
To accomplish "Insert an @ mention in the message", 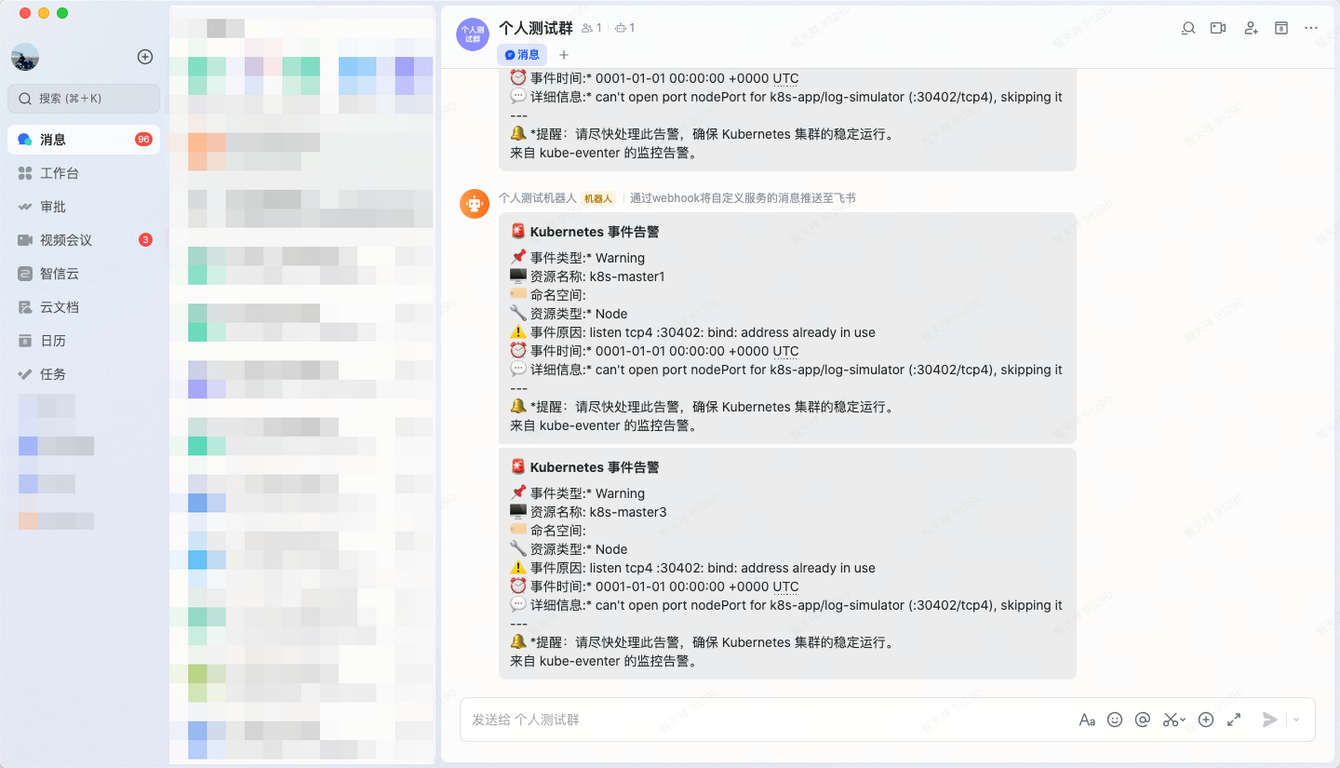I will pos(1143,720).
